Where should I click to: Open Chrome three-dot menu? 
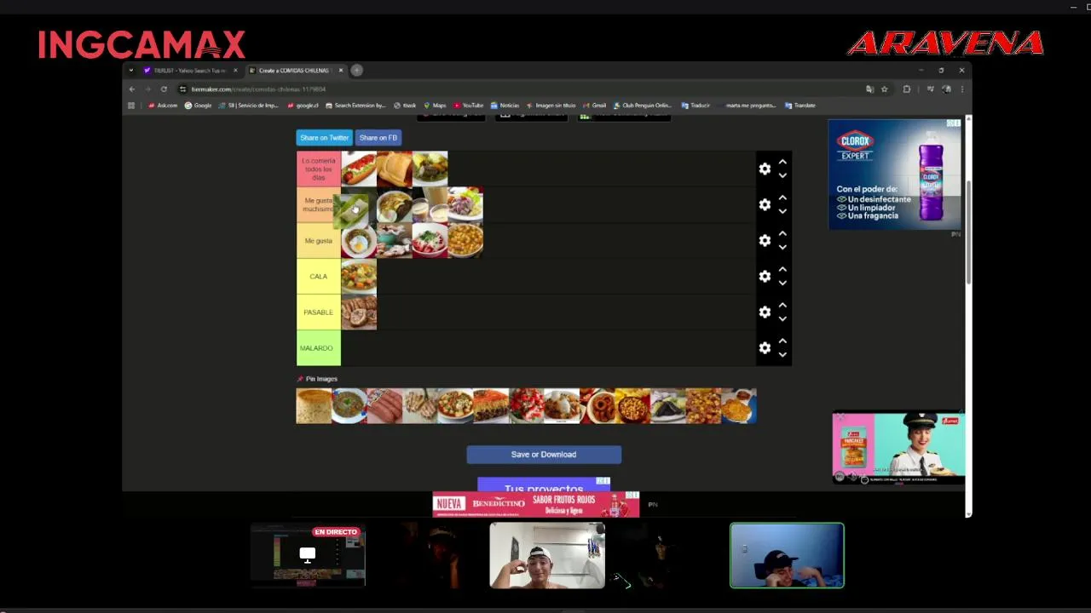point(961,89)
